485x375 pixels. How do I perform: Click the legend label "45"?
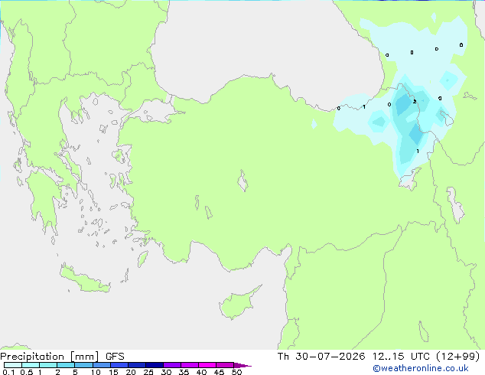(x=219, y=372)
